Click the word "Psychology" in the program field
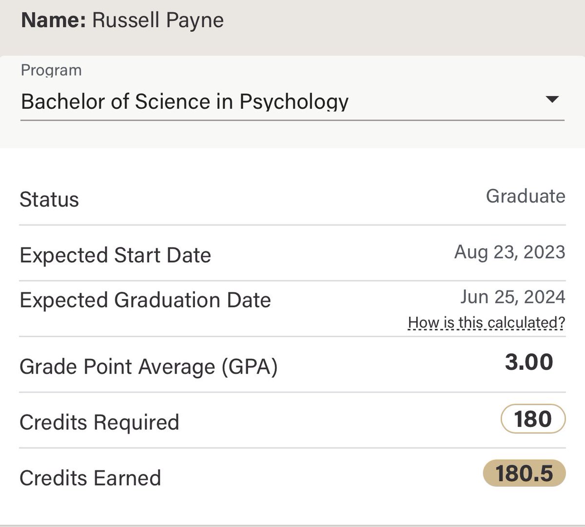 tap(294, 102)
